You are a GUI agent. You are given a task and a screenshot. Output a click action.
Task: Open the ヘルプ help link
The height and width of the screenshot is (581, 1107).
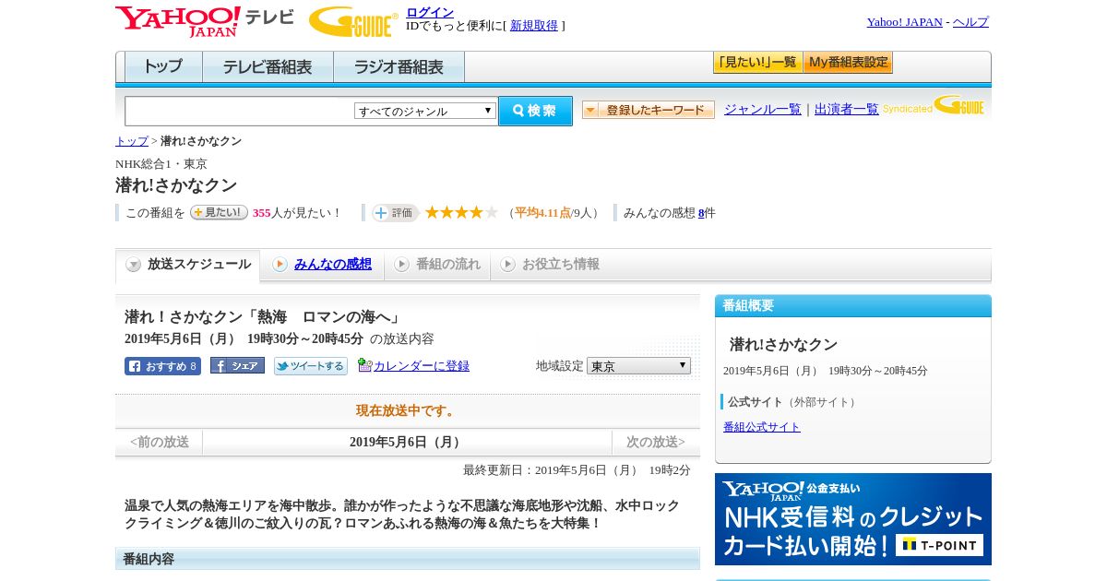[970, 22]
